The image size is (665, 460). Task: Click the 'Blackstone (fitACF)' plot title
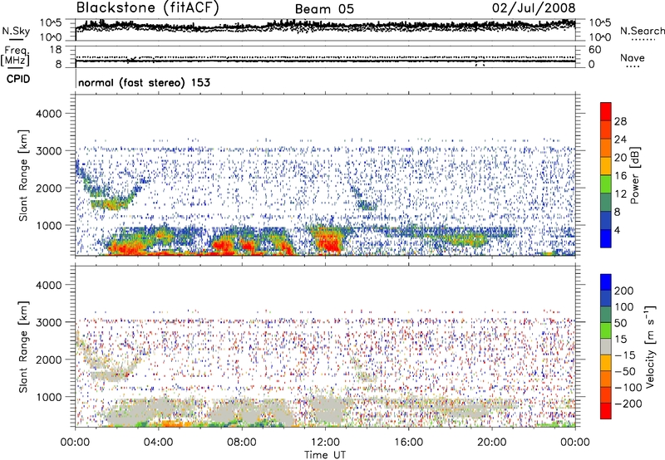click(x=147, y=7)
